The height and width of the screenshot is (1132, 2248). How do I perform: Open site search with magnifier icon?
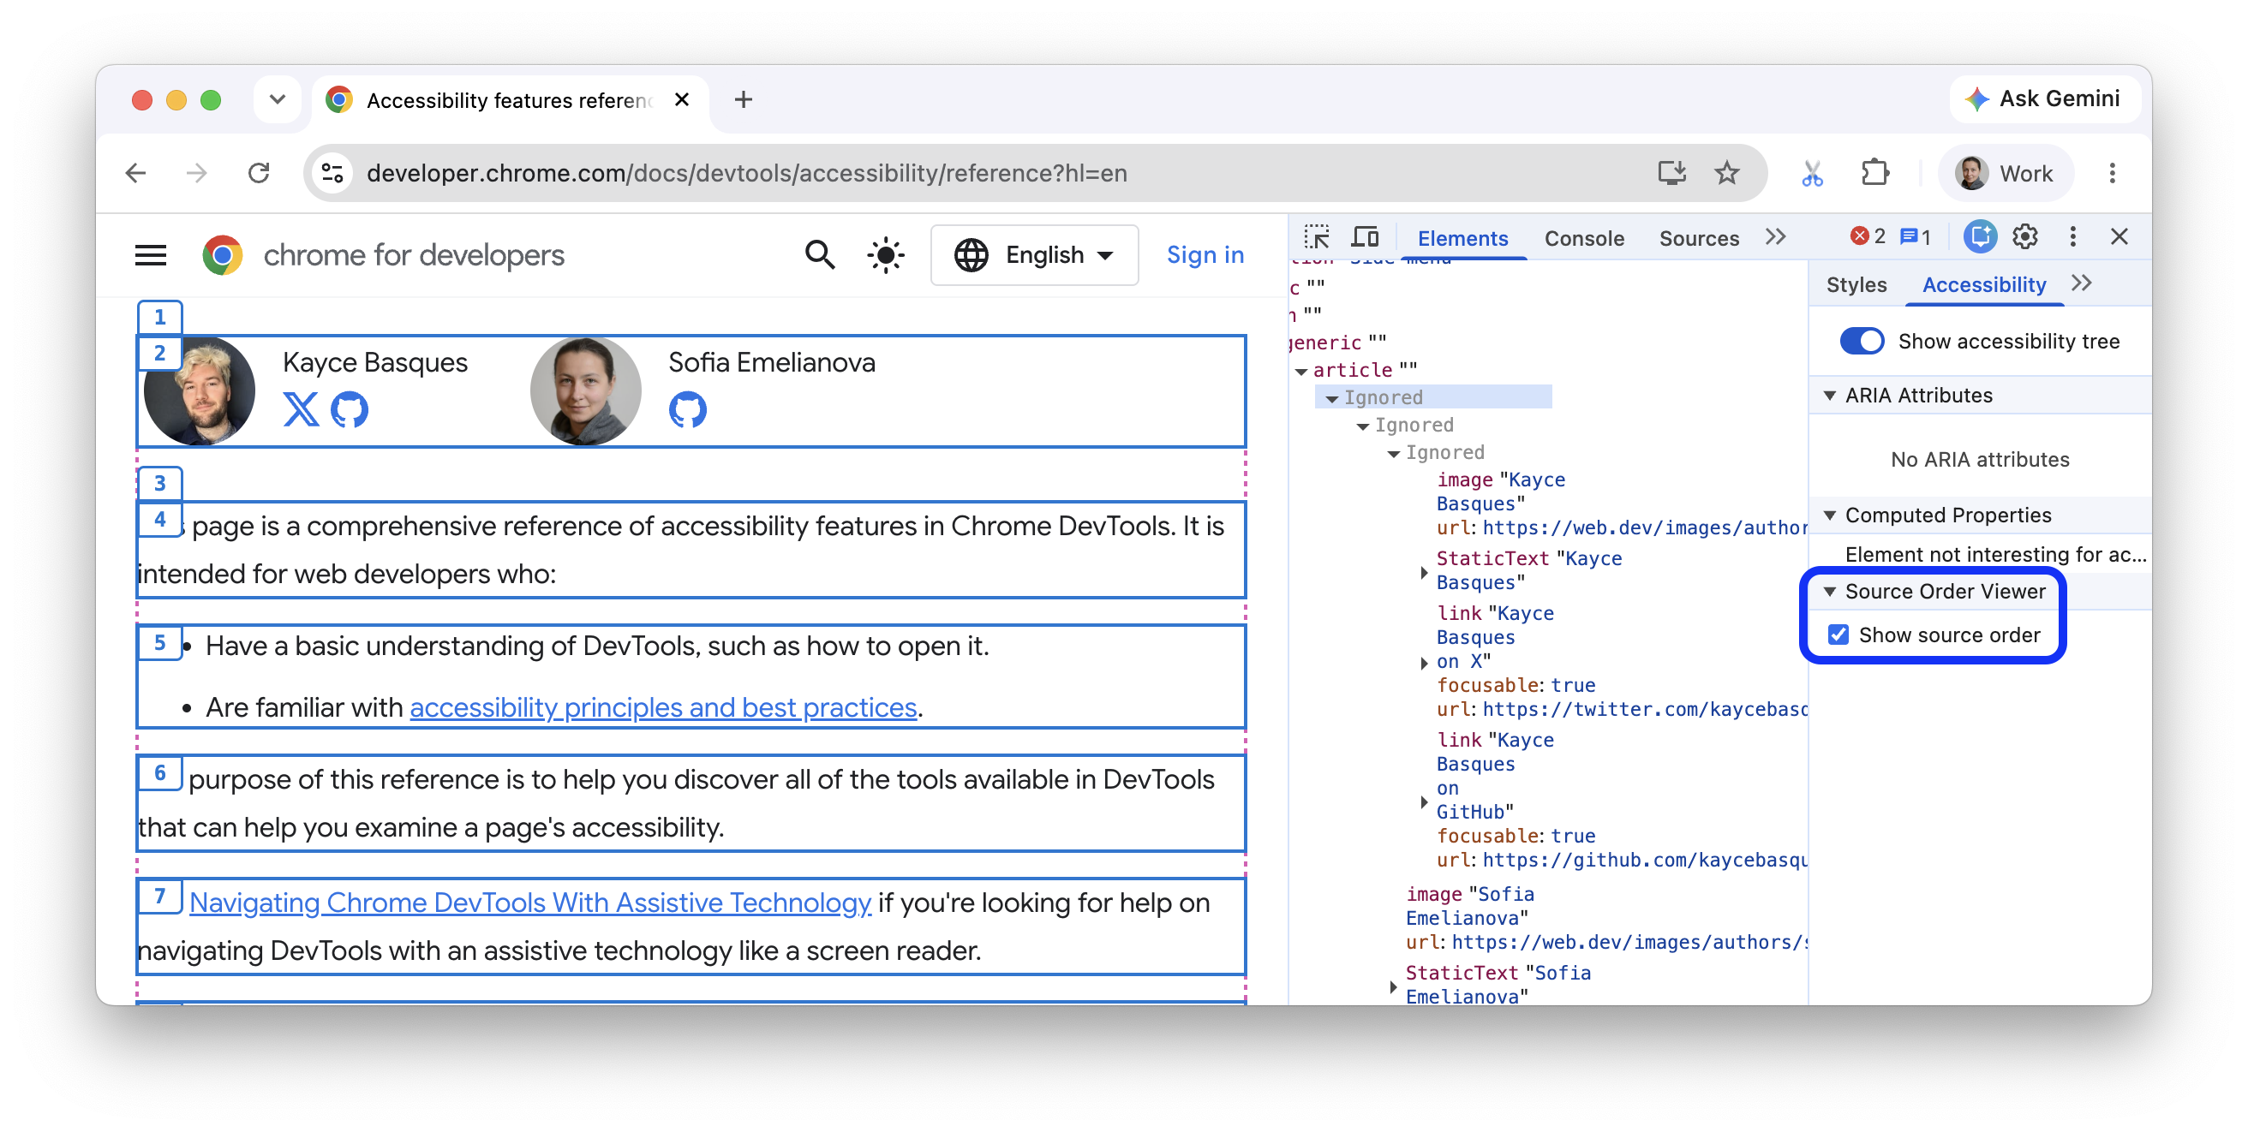coord(819,254)
